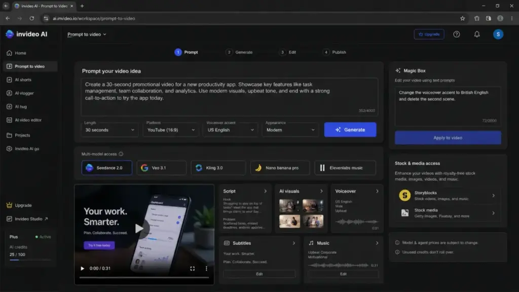Click the Music audio waveform
519x292 pixels.
(338, 265)
